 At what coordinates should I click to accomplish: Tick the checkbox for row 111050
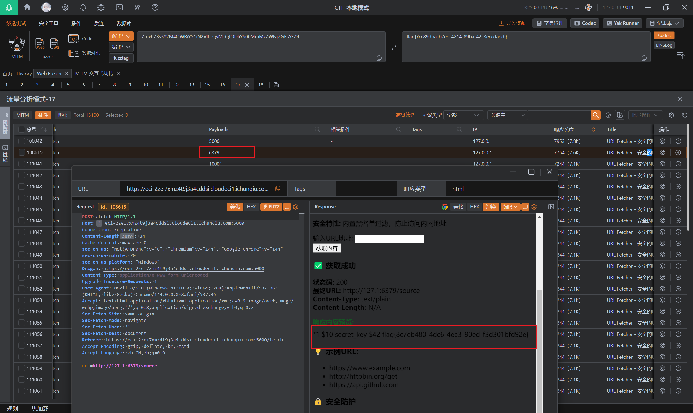coord(21,266)
